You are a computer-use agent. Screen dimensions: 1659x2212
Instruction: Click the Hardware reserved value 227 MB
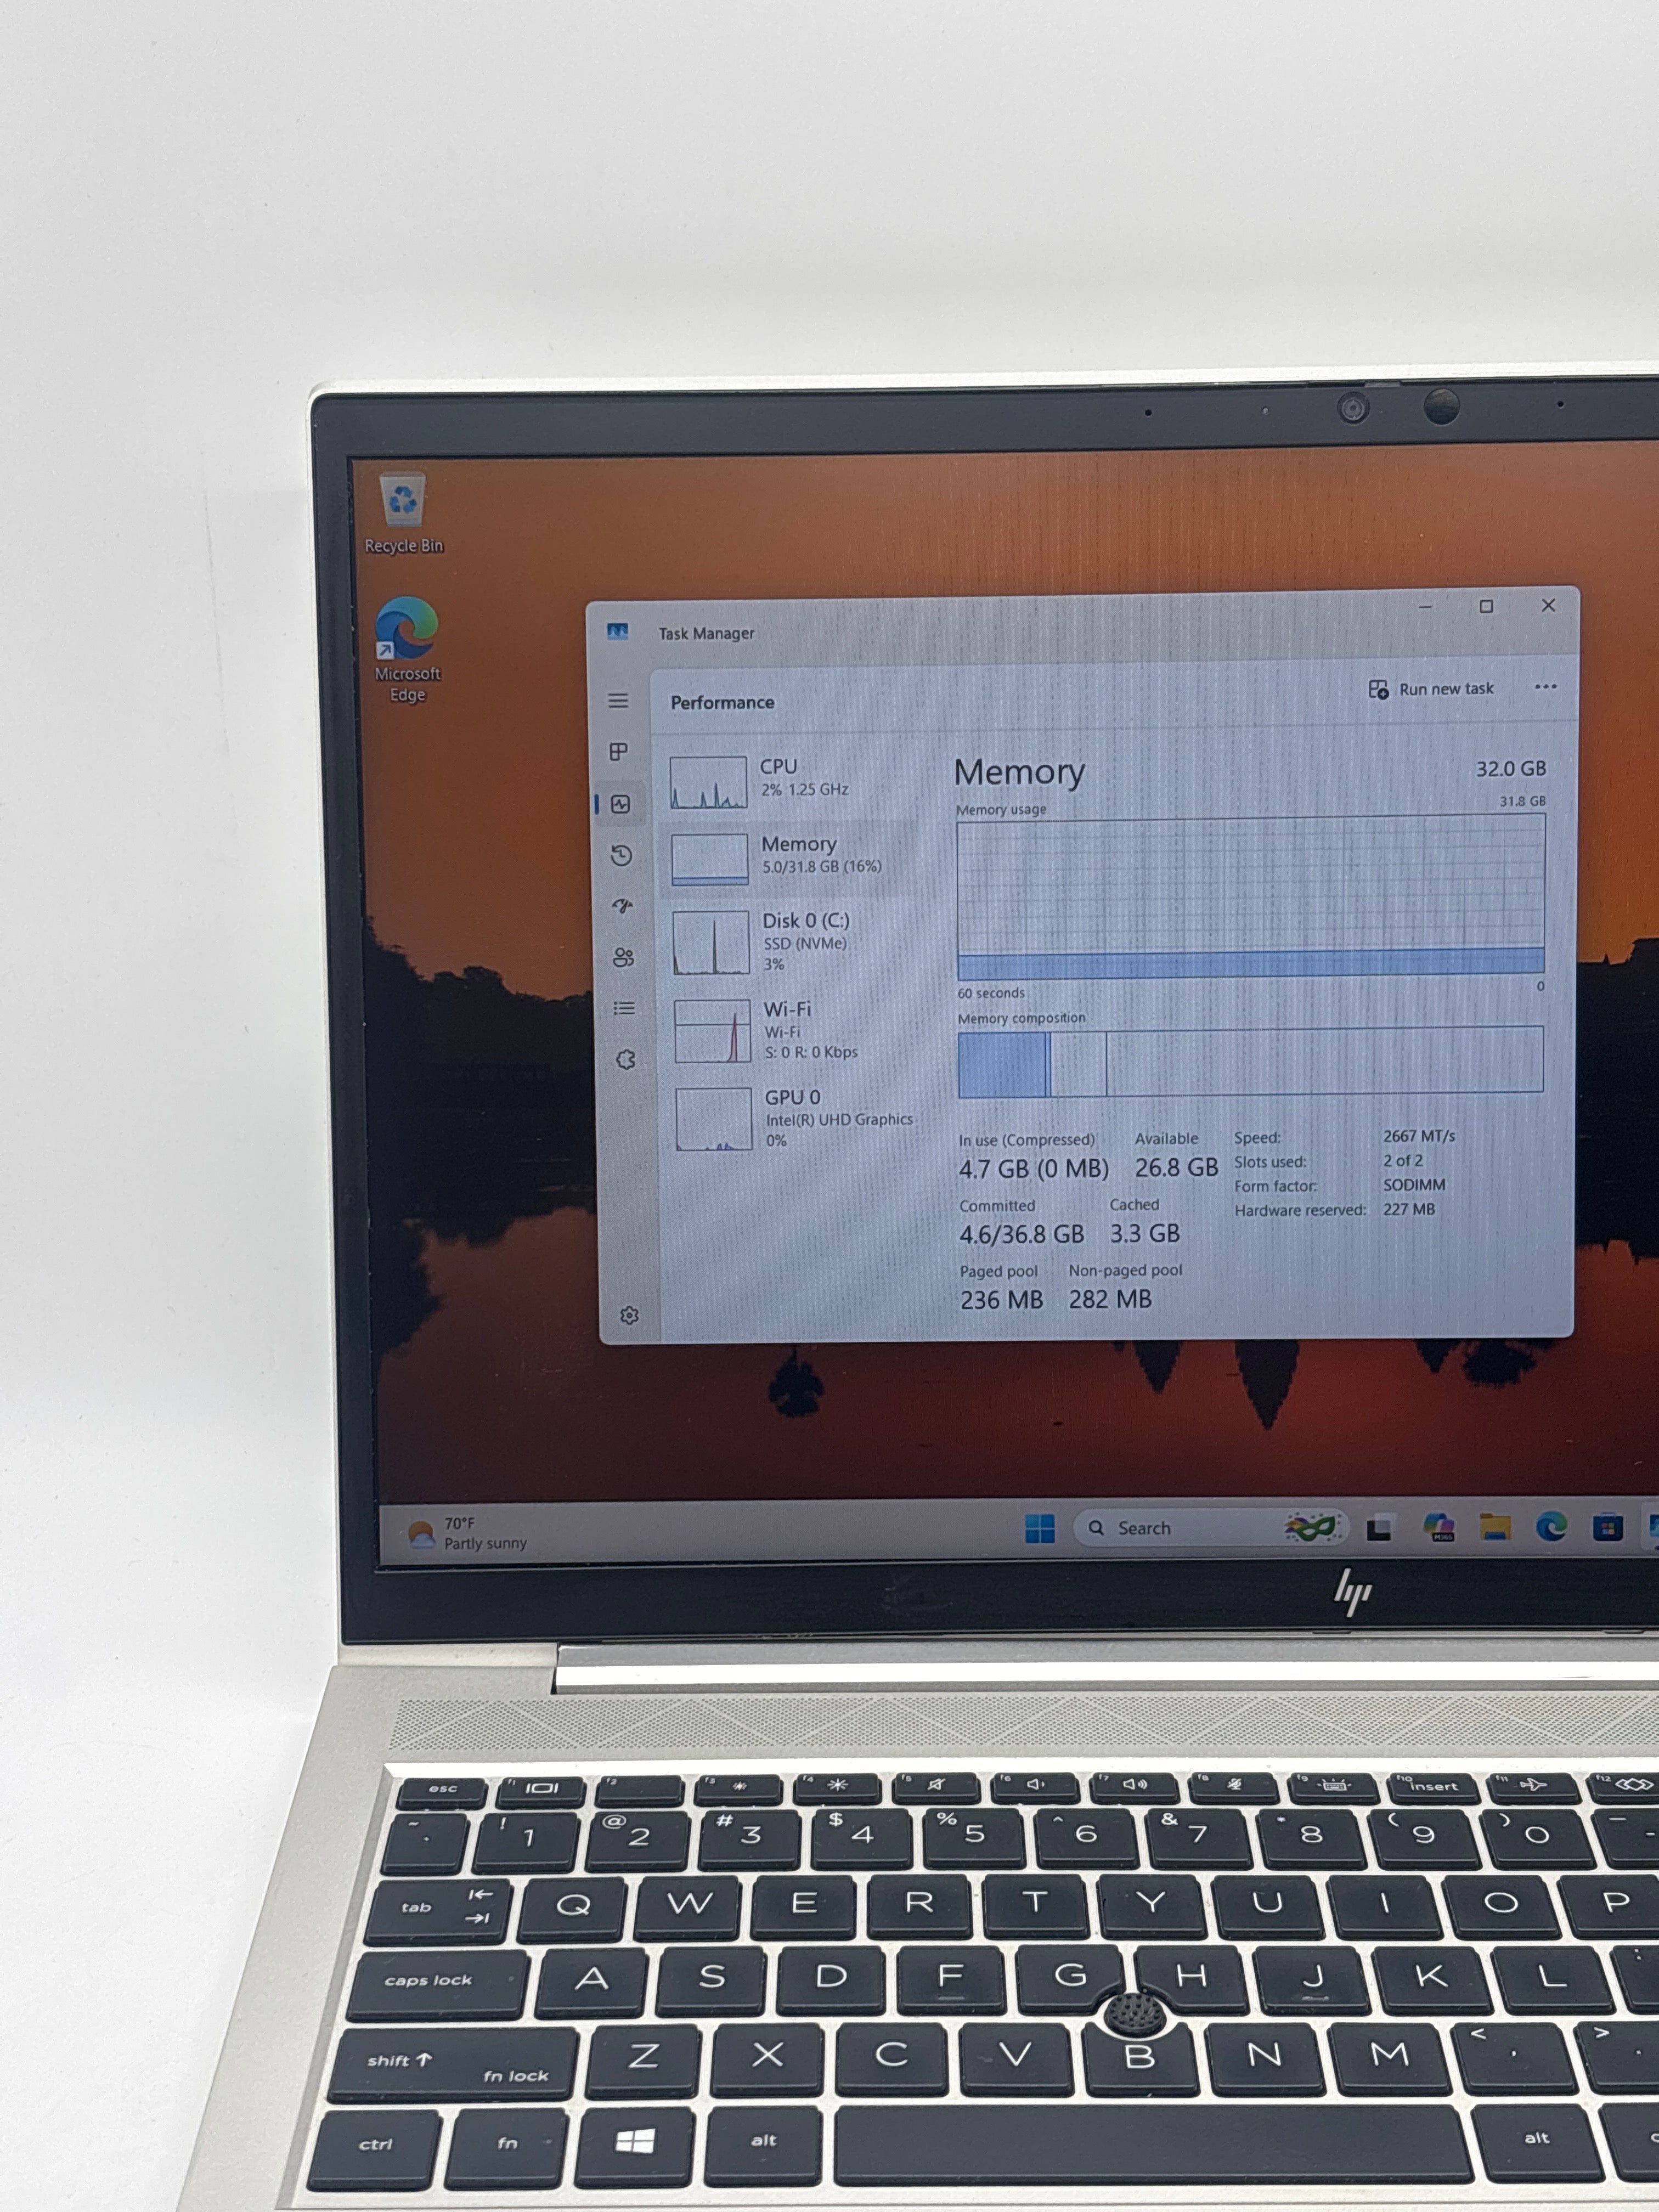pyautogui.click(x=1409, y=1209)
